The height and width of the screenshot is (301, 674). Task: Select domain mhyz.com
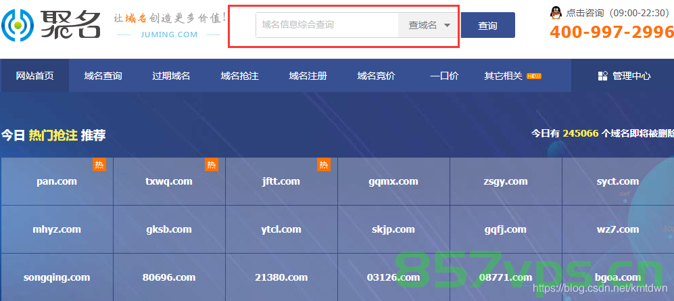pyautogui.click(x=57, y=229)
